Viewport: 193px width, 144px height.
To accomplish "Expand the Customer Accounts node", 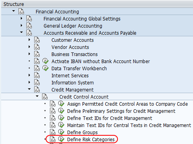I will (29, 40).
